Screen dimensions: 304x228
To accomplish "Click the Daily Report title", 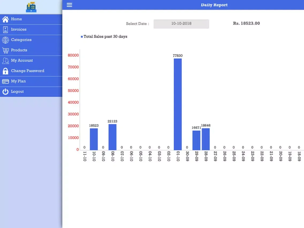I will (x=214, y=5).
